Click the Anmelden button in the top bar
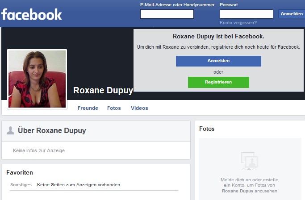Image resolution: width=305 pixels, height=200 pixels. pos(292,14)
